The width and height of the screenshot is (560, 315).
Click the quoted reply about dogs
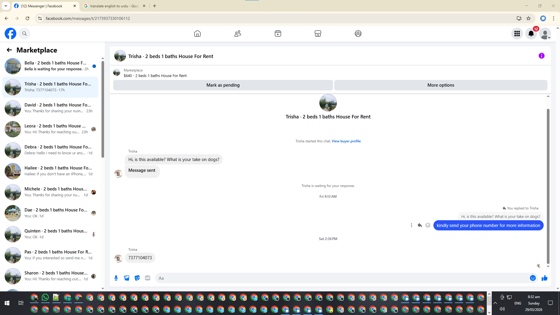pyautogui.click(x=501, y=216)
